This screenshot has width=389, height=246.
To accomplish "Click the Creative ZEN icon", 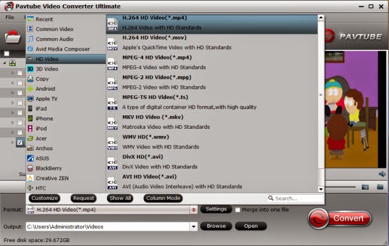I will tap(30, 178).
